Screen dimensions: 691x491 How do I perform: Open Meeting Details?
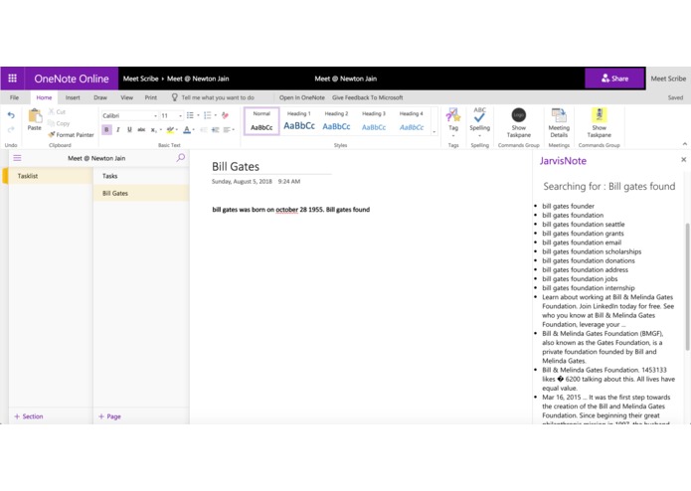pos(559,123)
